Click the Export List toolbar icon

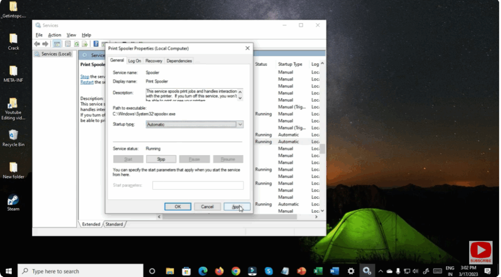(85, 44)
